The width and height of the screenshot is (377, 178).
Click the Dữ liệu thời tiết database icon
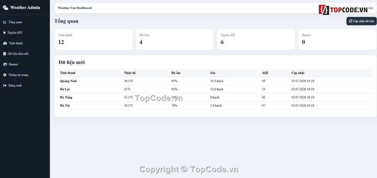pos(4,54)
